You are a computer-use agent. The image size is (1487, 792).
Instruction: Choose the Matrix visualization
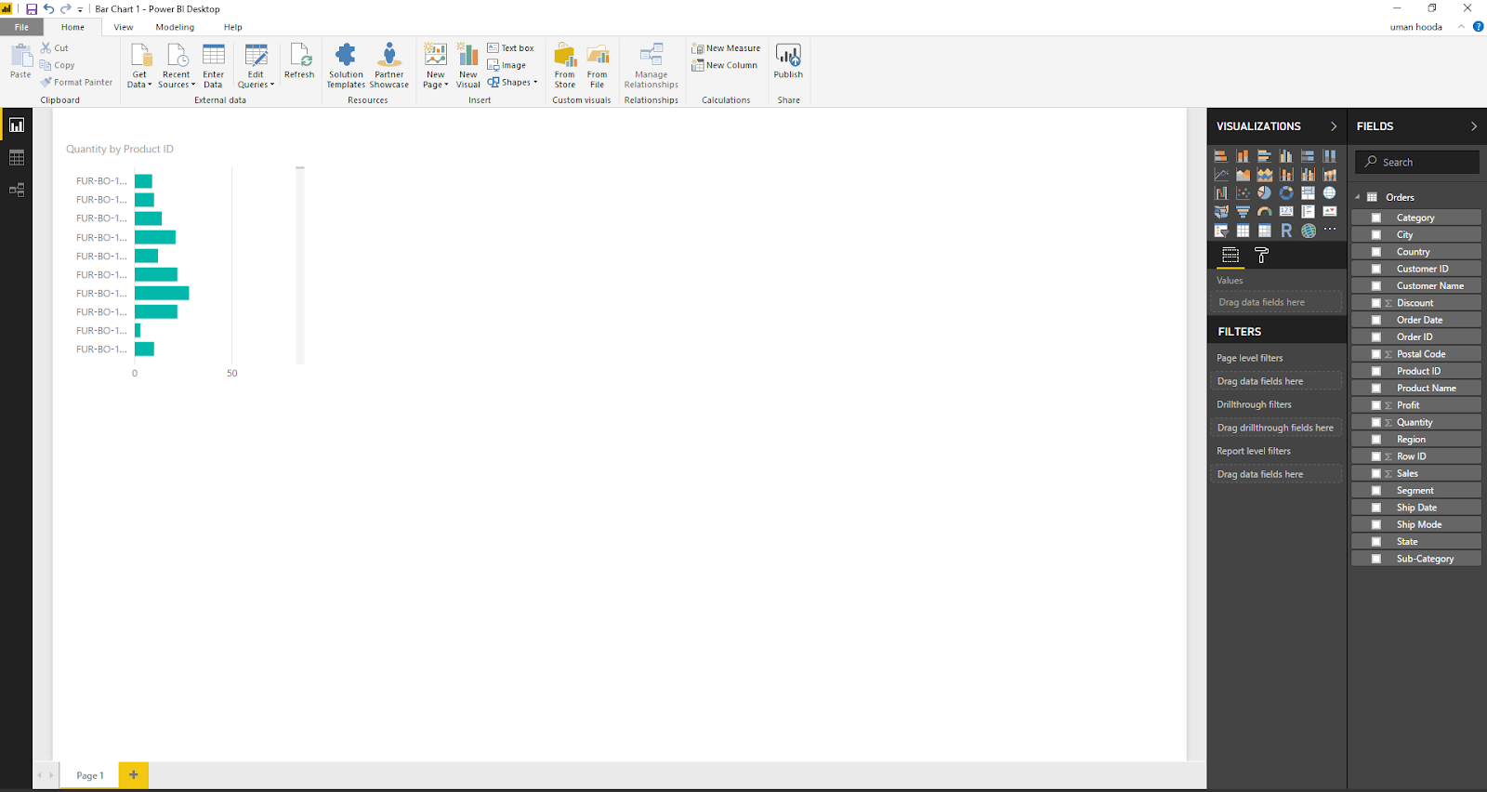(1264, 231)
